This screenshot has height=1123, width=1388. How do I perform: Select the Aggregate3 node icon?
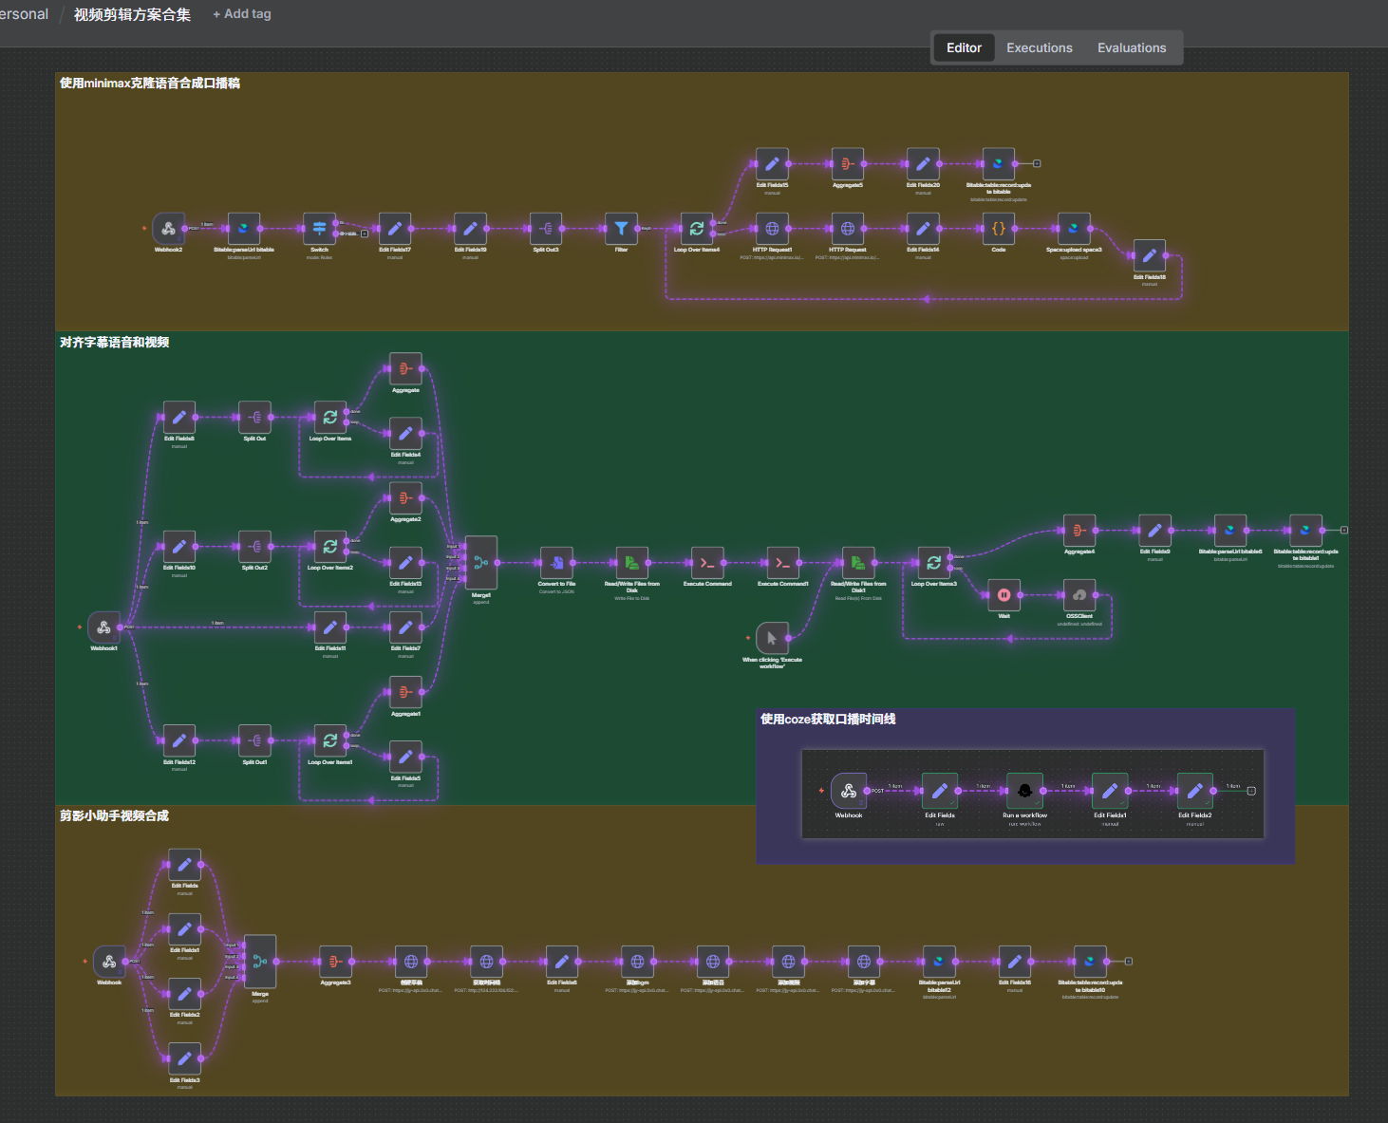pos(335,962)
